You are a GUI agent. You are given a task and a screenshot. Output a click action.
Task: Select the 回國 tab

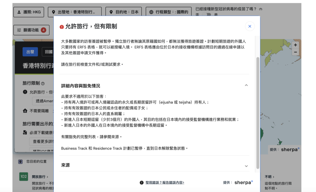(x=48, y=52)
